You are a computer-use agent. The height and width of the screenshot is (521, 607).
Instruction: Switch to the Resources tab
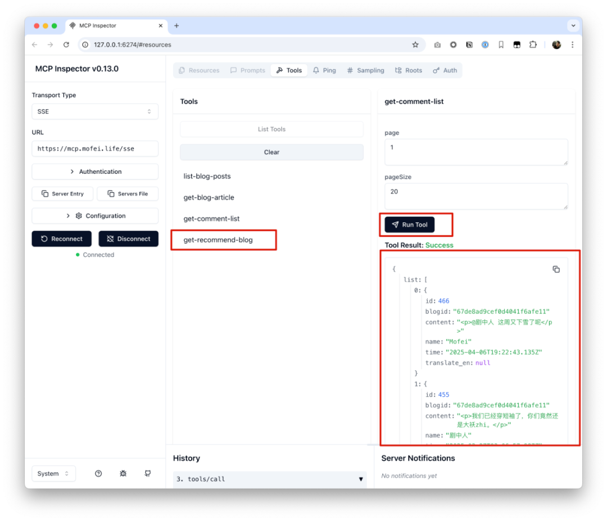point(199,70)
